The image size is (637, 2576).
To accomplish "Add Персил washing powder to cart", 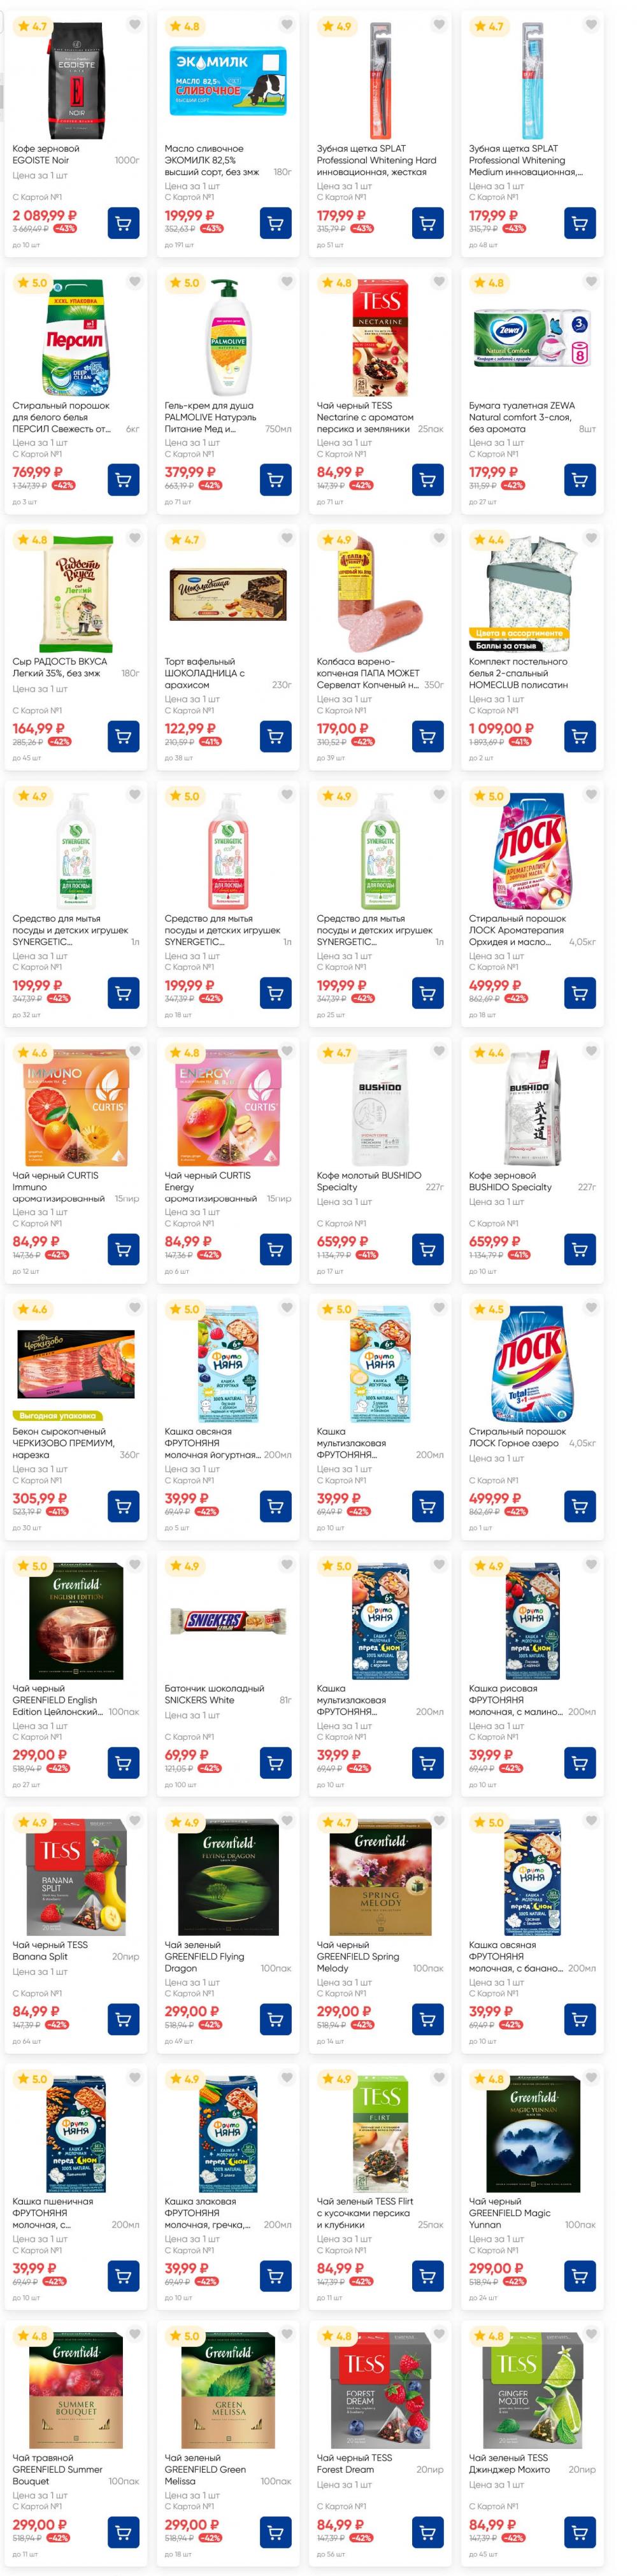I will [x=123, y=480].
